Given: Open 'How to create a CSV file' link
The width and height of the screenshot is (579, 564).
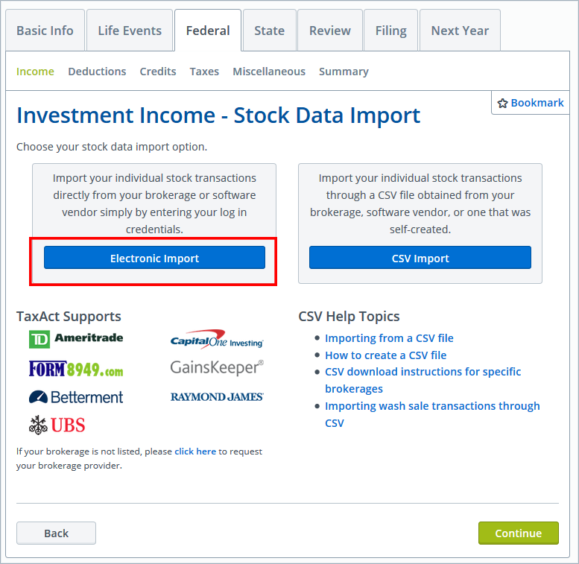Looking at the screenshot, I should click(385, 355).
